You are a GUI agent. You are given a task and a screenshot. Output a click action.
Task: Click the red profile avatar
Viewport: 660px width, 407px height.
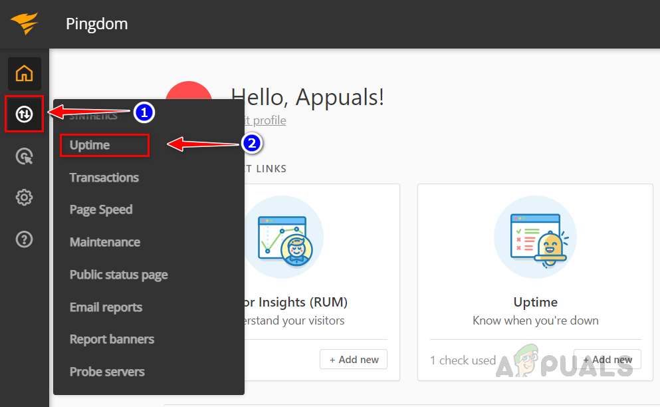(189, 90)
